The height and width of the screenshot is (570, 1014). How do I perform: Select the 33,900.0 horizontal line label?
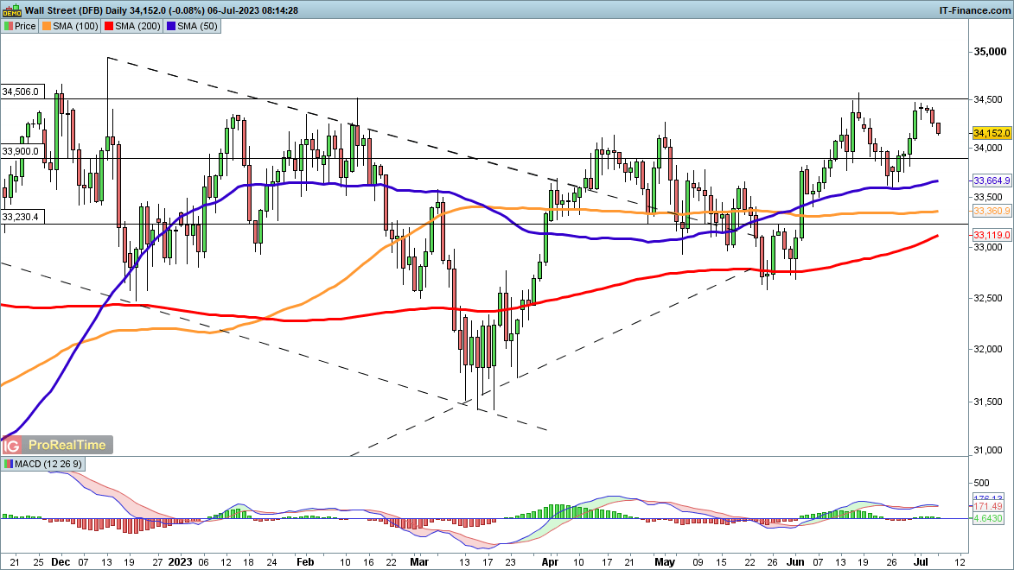pos(21,151)
